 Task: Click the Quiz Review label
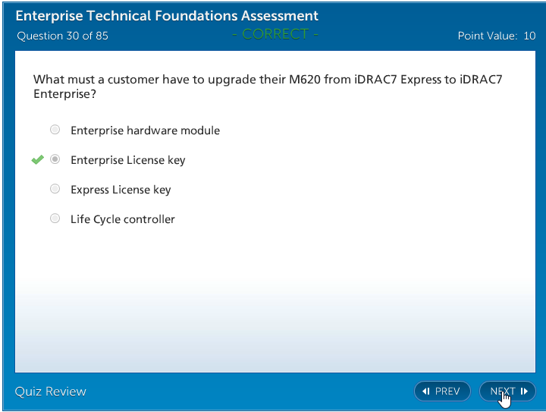point(51,392)
